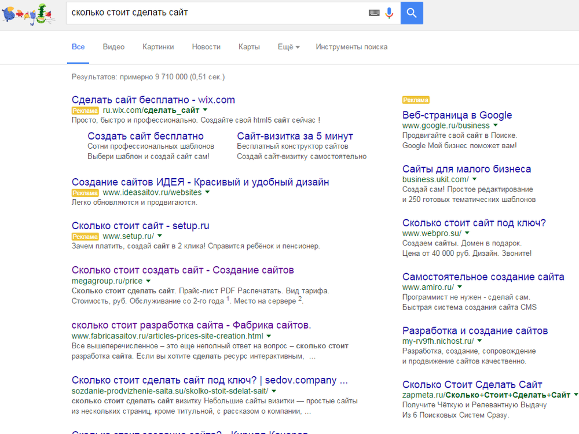Open Сколько стоит сайт - setup.ru link
This screenshot has height=434, width=579.
point(140,226)
